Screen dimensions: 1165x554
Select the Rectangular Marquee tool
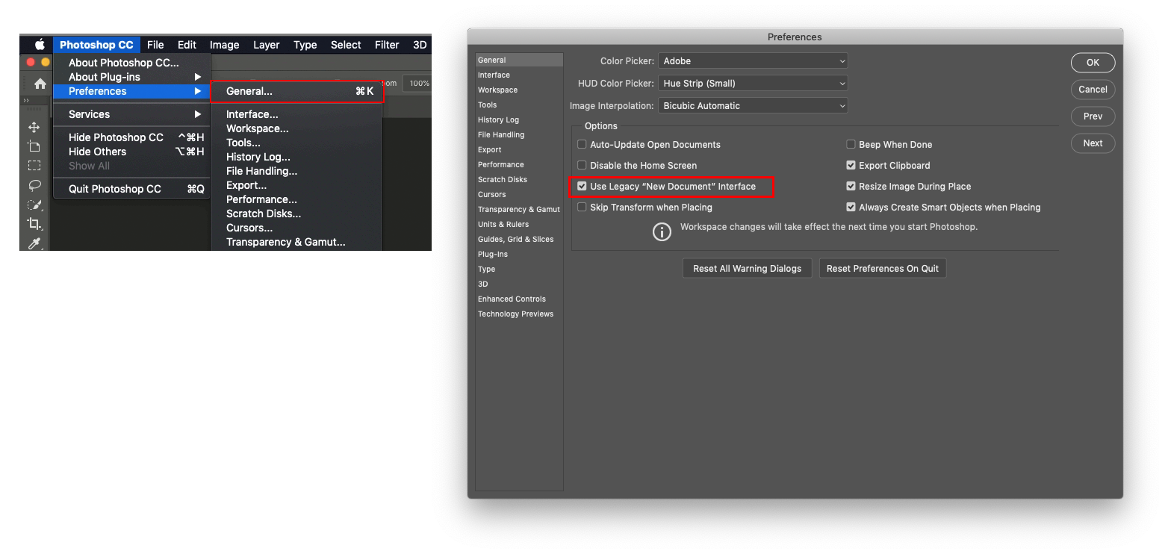click(x=34, y=165)
